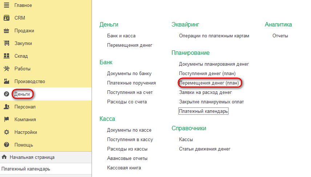Viewport: 311px width, 177px height.
Task: Open Кассовая книга
Action: 124,168
